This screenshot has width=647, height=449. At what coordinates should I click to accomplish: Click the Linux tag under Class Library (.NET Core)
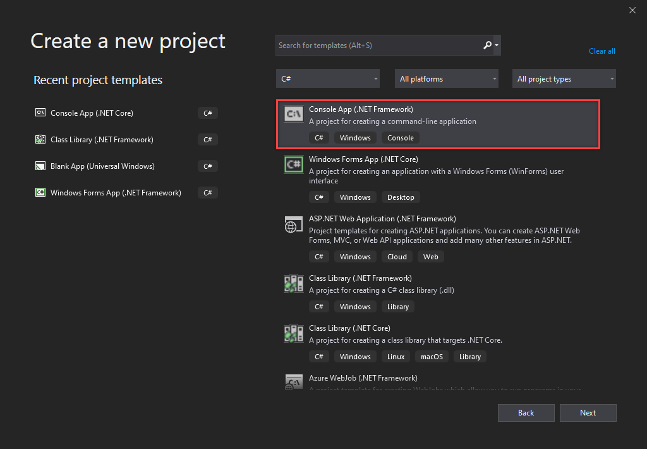click(x=396, y=357)
